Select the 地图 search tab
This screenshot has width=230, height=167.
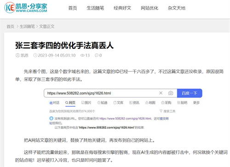150,103
